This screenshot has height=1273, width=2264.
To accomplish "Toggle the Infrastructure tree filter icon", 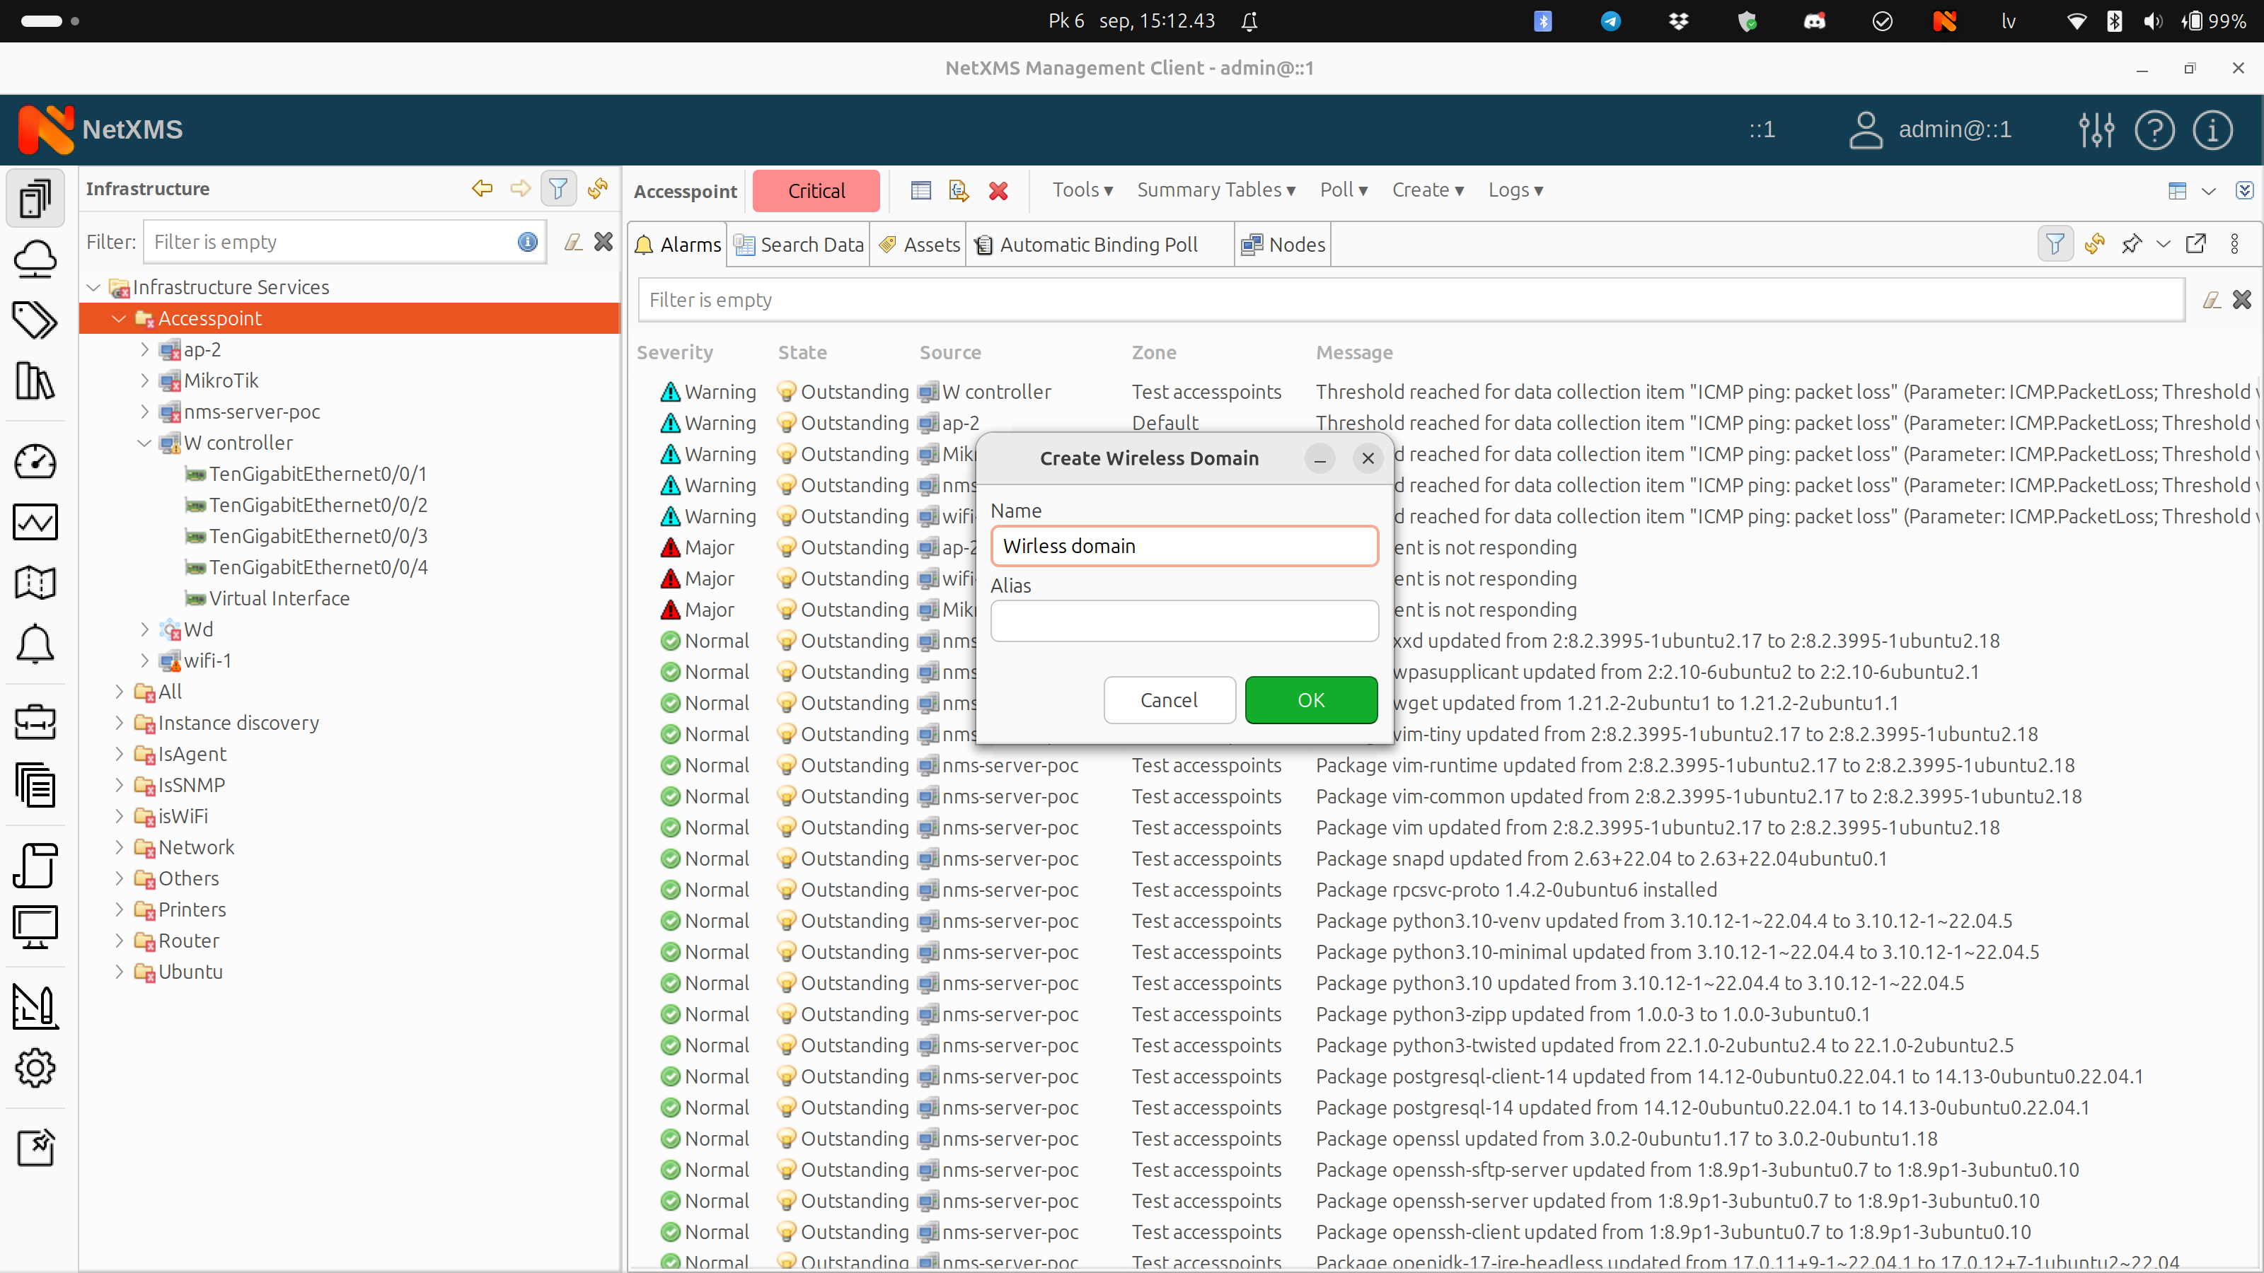I will pyautogui.click(x=558, y=188).
